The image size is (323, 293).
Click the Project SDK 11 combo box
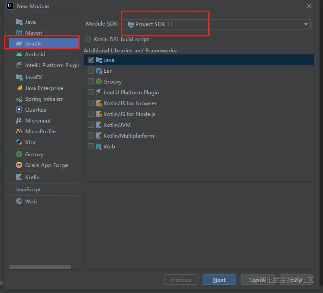click(216, 24)
